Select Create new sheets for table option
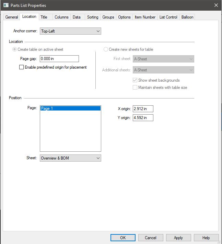Viewport: 222px width, 244px height. (x=106, y=49)
